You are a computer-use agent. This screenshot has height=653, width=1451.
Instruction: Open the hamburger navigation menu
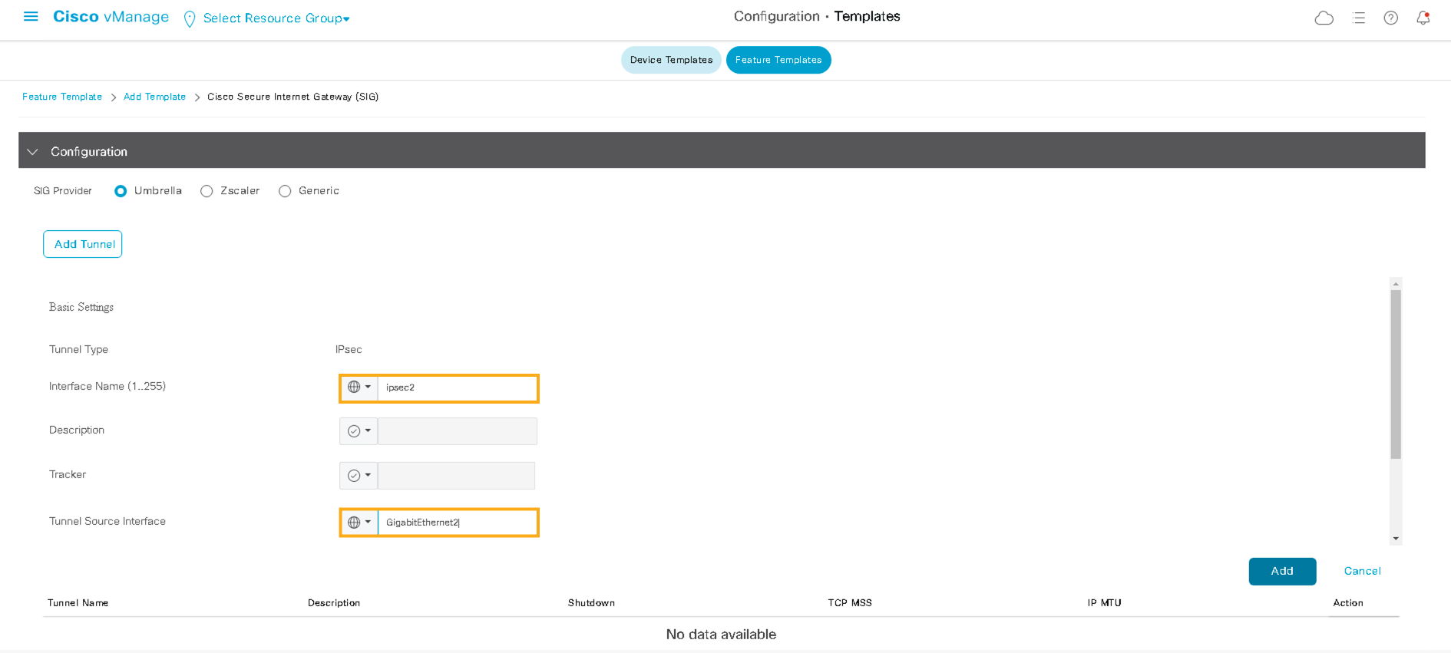click(x=31, y=16)
